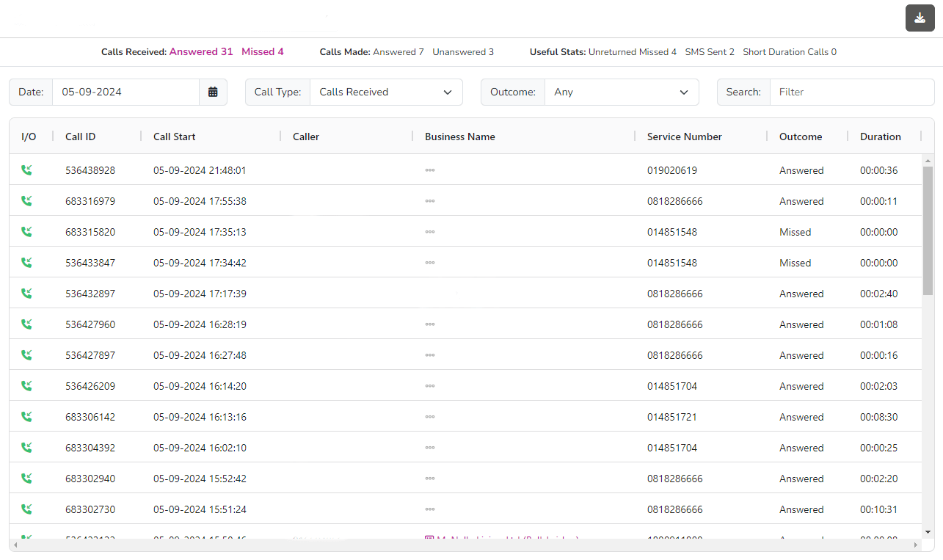Sort by Duration column header
The image size is (943, 560).
click(881, 137)
